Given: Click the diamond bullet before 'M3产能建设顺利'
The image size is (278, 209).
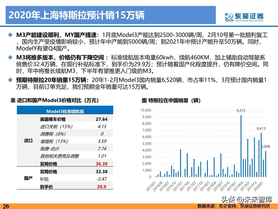Looking at the screenshot, I should pyautogui.click(x=10, y=35).
